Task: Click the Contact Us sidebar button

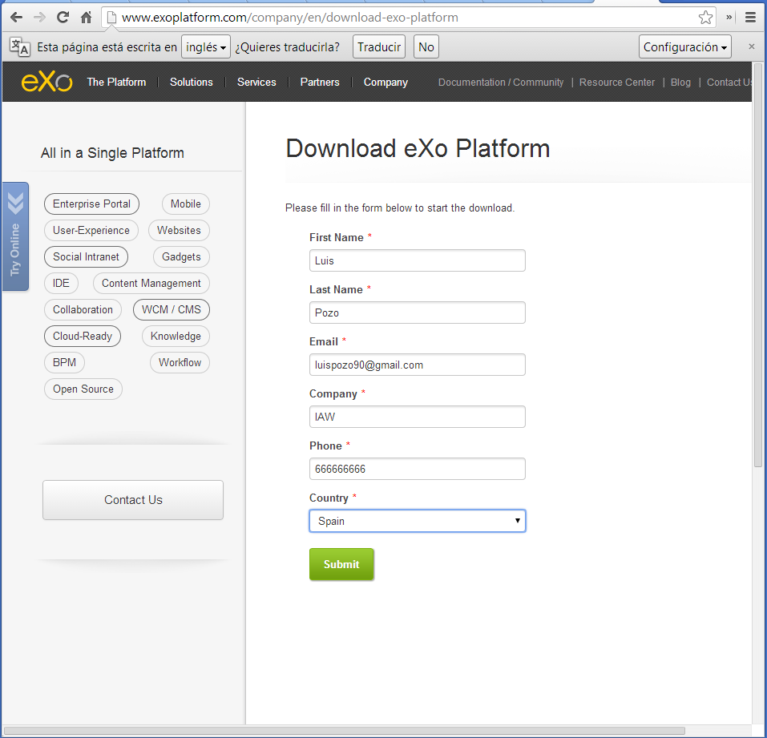Action: pyautogui.click(x=133, y=500)
